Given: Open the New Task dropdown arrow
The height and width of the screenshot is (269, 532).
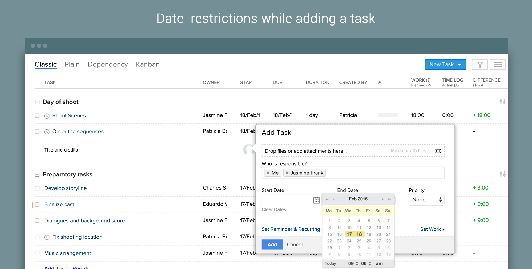Looking at the screenshot, I should point(460,65).
